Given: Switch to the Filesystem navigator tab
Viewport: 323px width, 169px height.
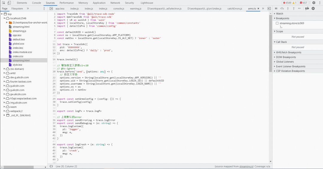Looking at the screenshot, I should (x=17, y=9).
